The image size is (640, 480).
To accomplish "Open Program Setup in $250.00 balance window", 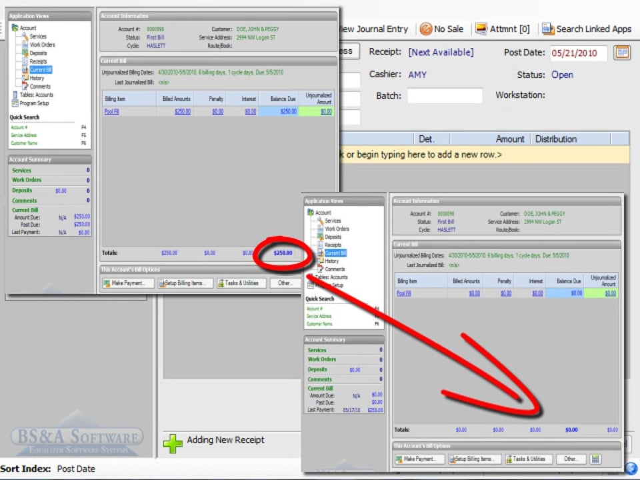I will [34, 103].
